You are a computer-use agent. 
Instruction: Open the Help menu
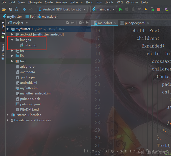tap(144, 2)
